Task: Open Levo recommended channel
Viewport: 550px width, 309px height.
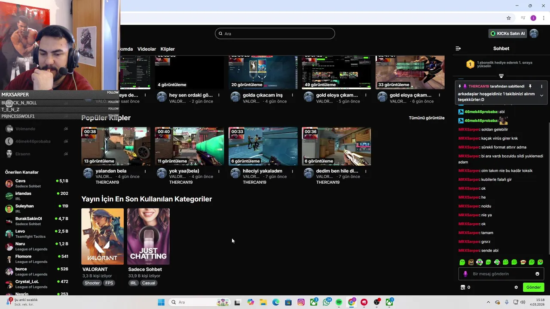Action: click(37, 233)
